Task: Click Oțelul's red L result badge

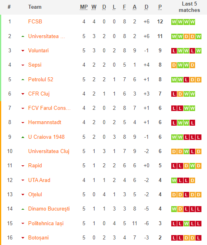Action: click(186, 195)
